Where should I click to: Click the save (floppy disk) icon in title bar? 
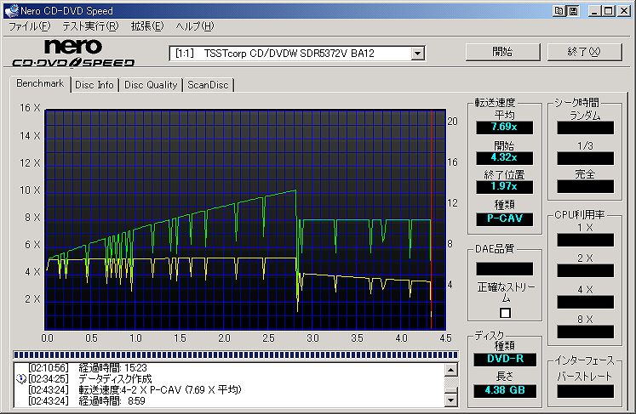[573, 11]
